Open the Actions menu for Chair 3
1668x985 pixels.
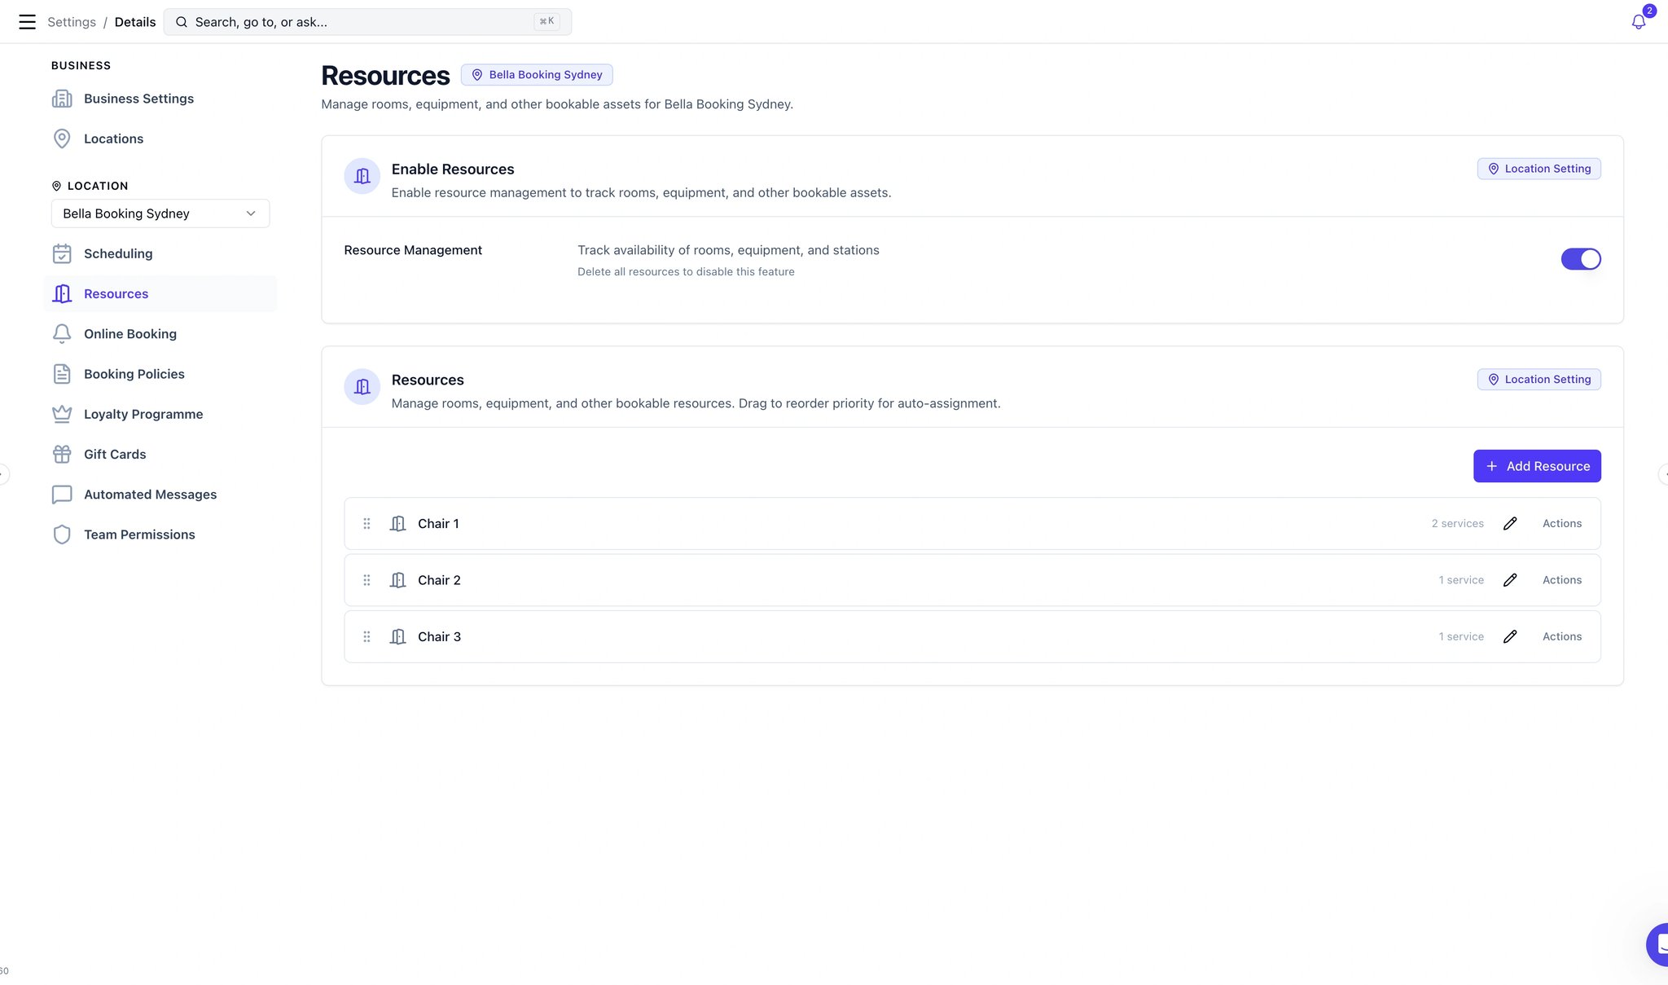pyautogui.click(x=1562, y=636)
